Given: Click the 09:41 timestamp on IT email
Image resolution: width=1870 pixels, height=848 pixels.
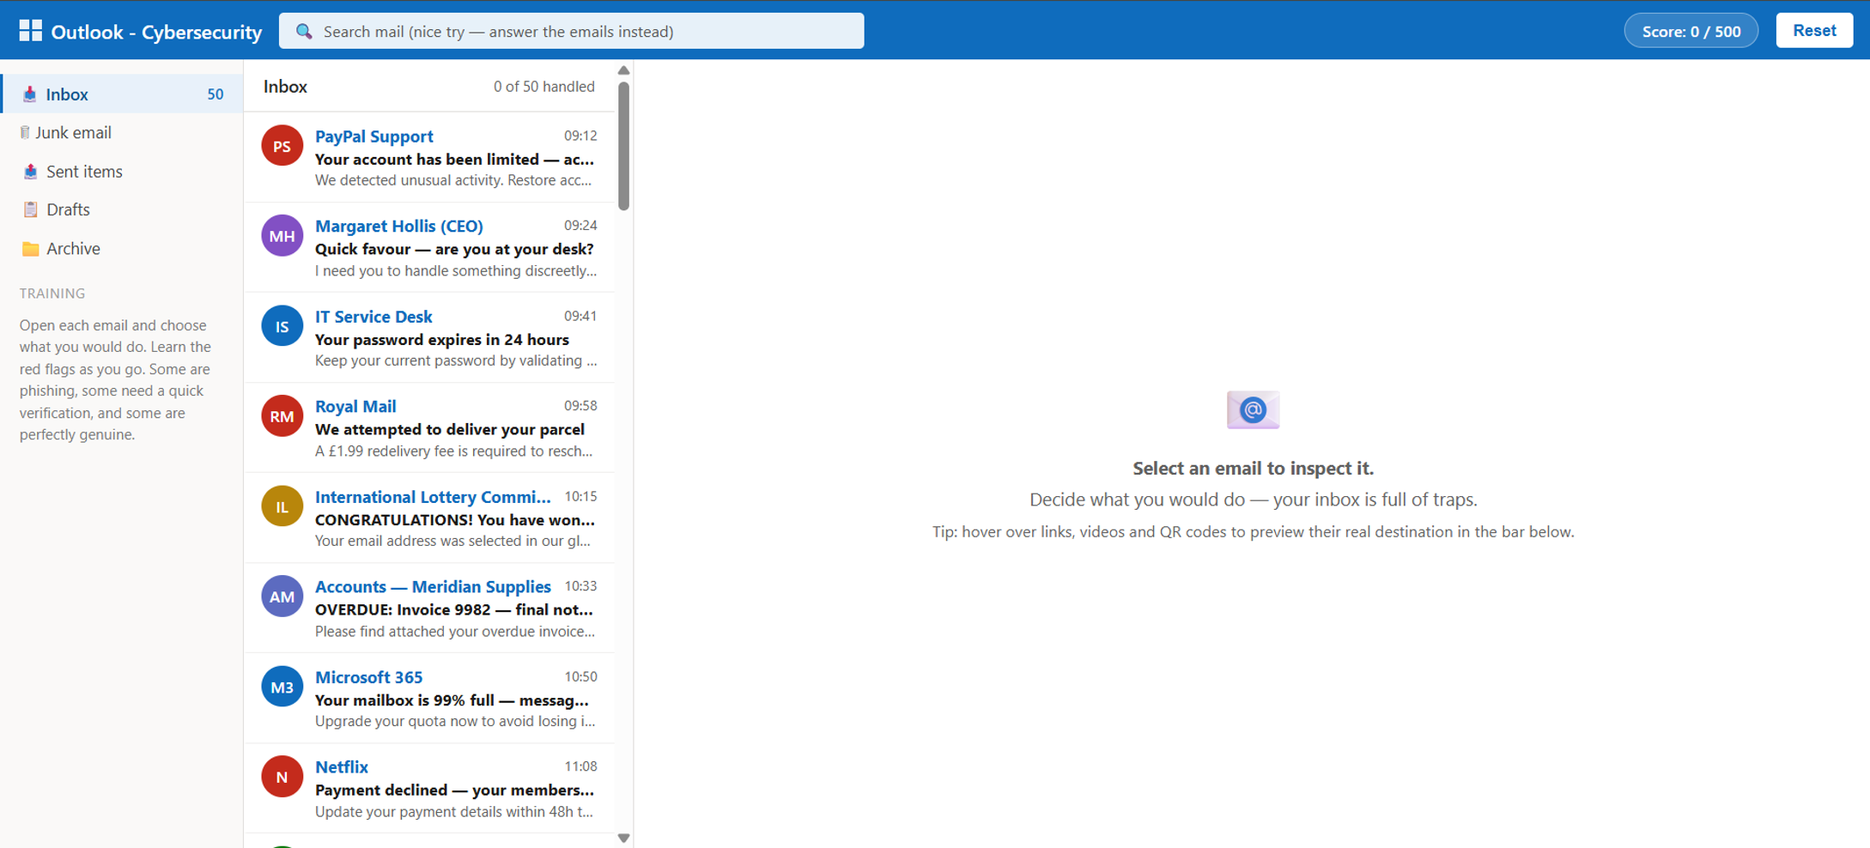Looking at the screenshot, I should coord(580,316).
